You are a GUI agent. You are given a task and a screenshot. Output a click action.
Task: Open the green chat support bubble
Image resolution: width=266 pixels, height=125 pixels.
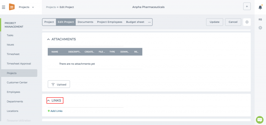[x=260, y=120]
